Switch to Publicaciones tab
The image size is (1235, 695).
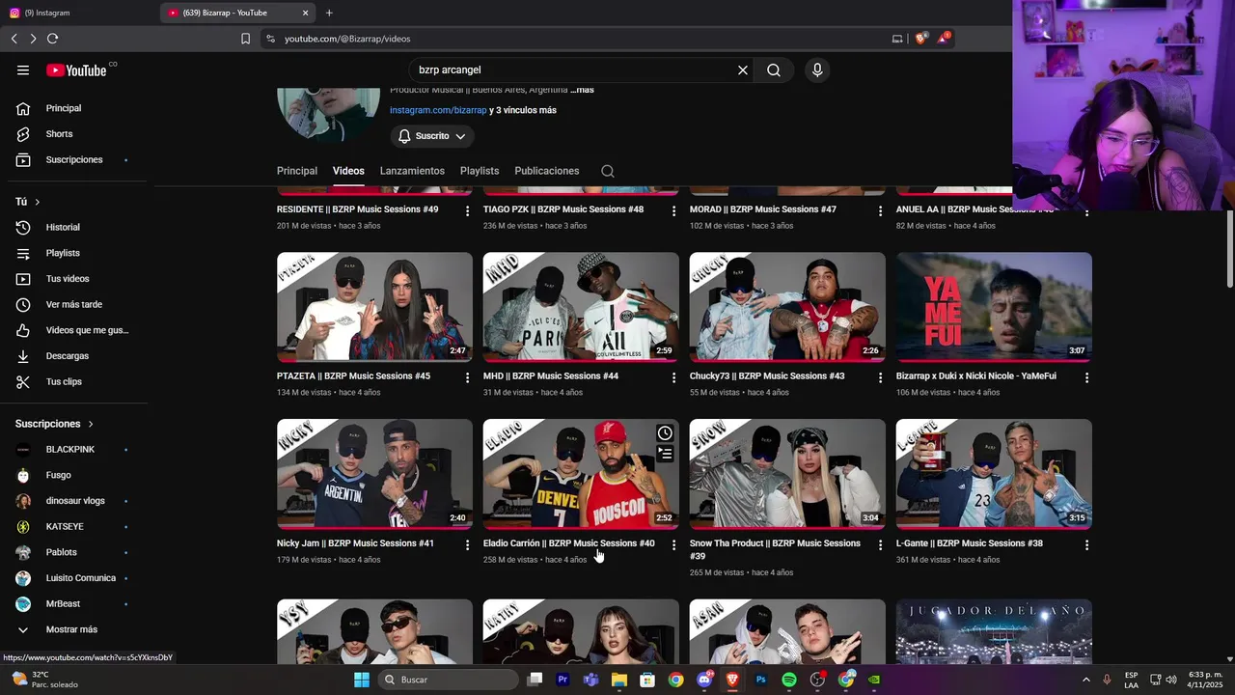tap(547, 171)
